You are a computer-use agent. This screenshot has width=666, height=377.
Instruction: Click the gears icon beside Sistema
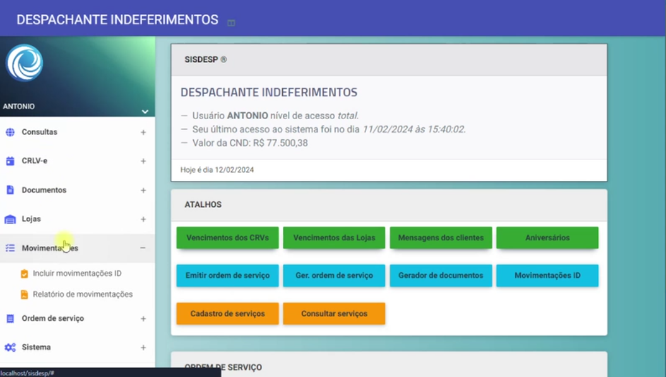pos(10,347)
